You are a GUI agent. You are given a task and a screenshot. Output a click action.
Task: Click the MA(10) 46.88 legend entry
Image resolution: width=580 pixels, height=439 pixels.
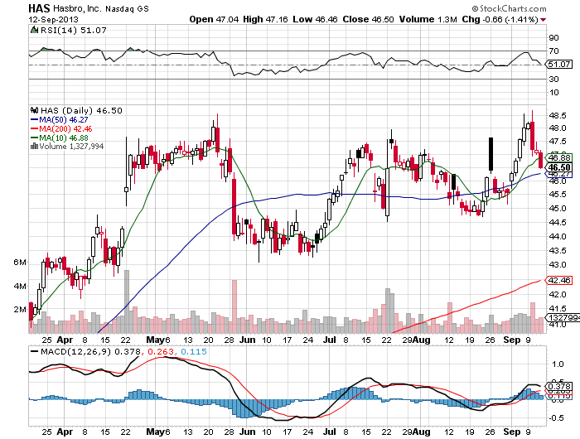(x=64, y=137)
